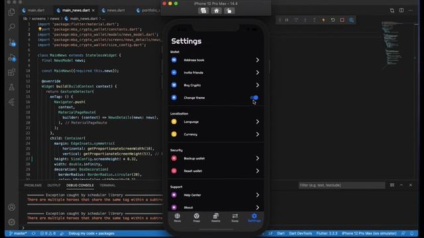
Task: Open the Manage gear in activity bar
Action: [11, 222]
